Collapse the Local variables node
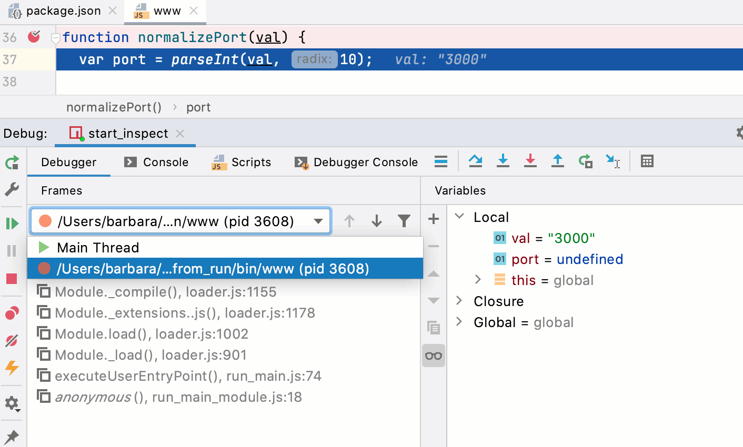The height and width of the screenshot is (447, 743). pyautogui.click(x=459, y=216)
